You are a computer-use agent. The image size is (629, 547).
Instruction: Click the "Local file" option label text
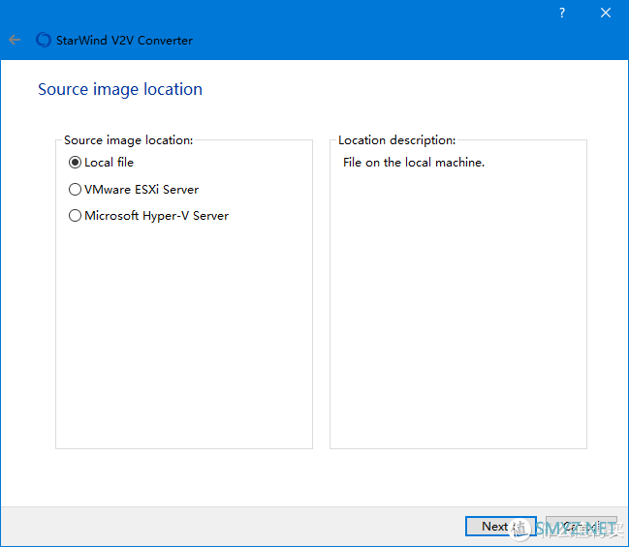pyautogui.click(x=109, y=163)
